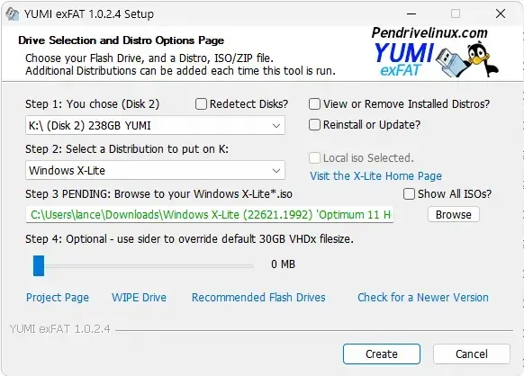This screenshot has height=376, width=524.
Task: Click the Browse button
Action: coord(454,214)
